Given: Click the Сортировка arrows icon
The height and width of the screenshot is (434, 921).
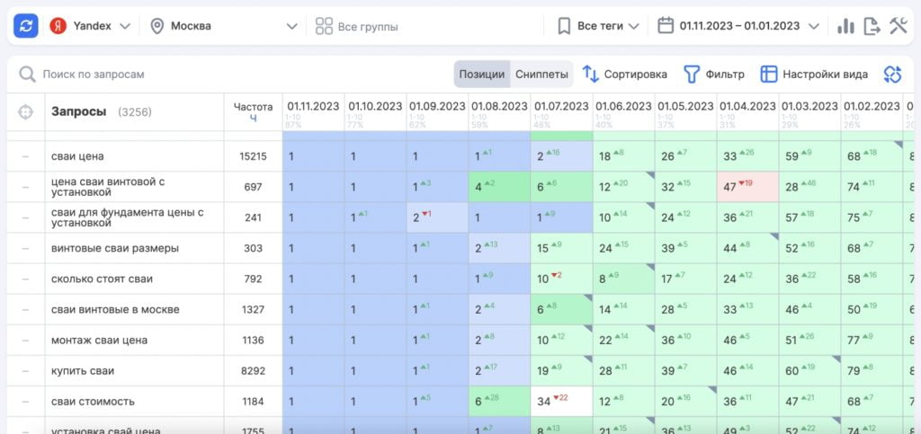Looking at the screenshot, I should [x=591, y=75].
